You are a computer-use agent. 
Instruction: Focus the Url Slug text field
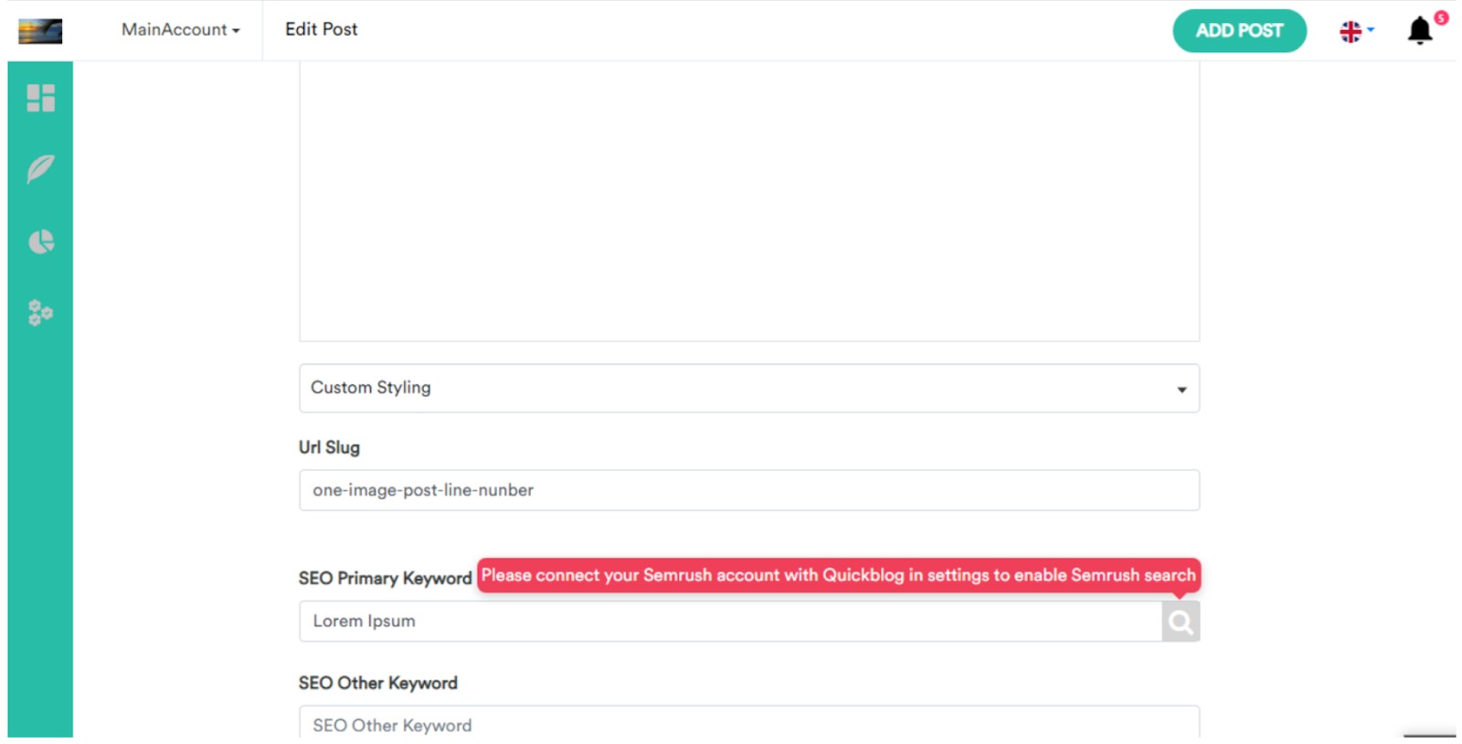coord(748,490)
